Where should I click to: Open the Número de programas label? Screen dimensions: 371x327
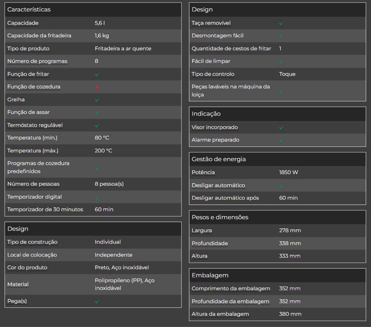pyautogui.click(x=37, y=61)
